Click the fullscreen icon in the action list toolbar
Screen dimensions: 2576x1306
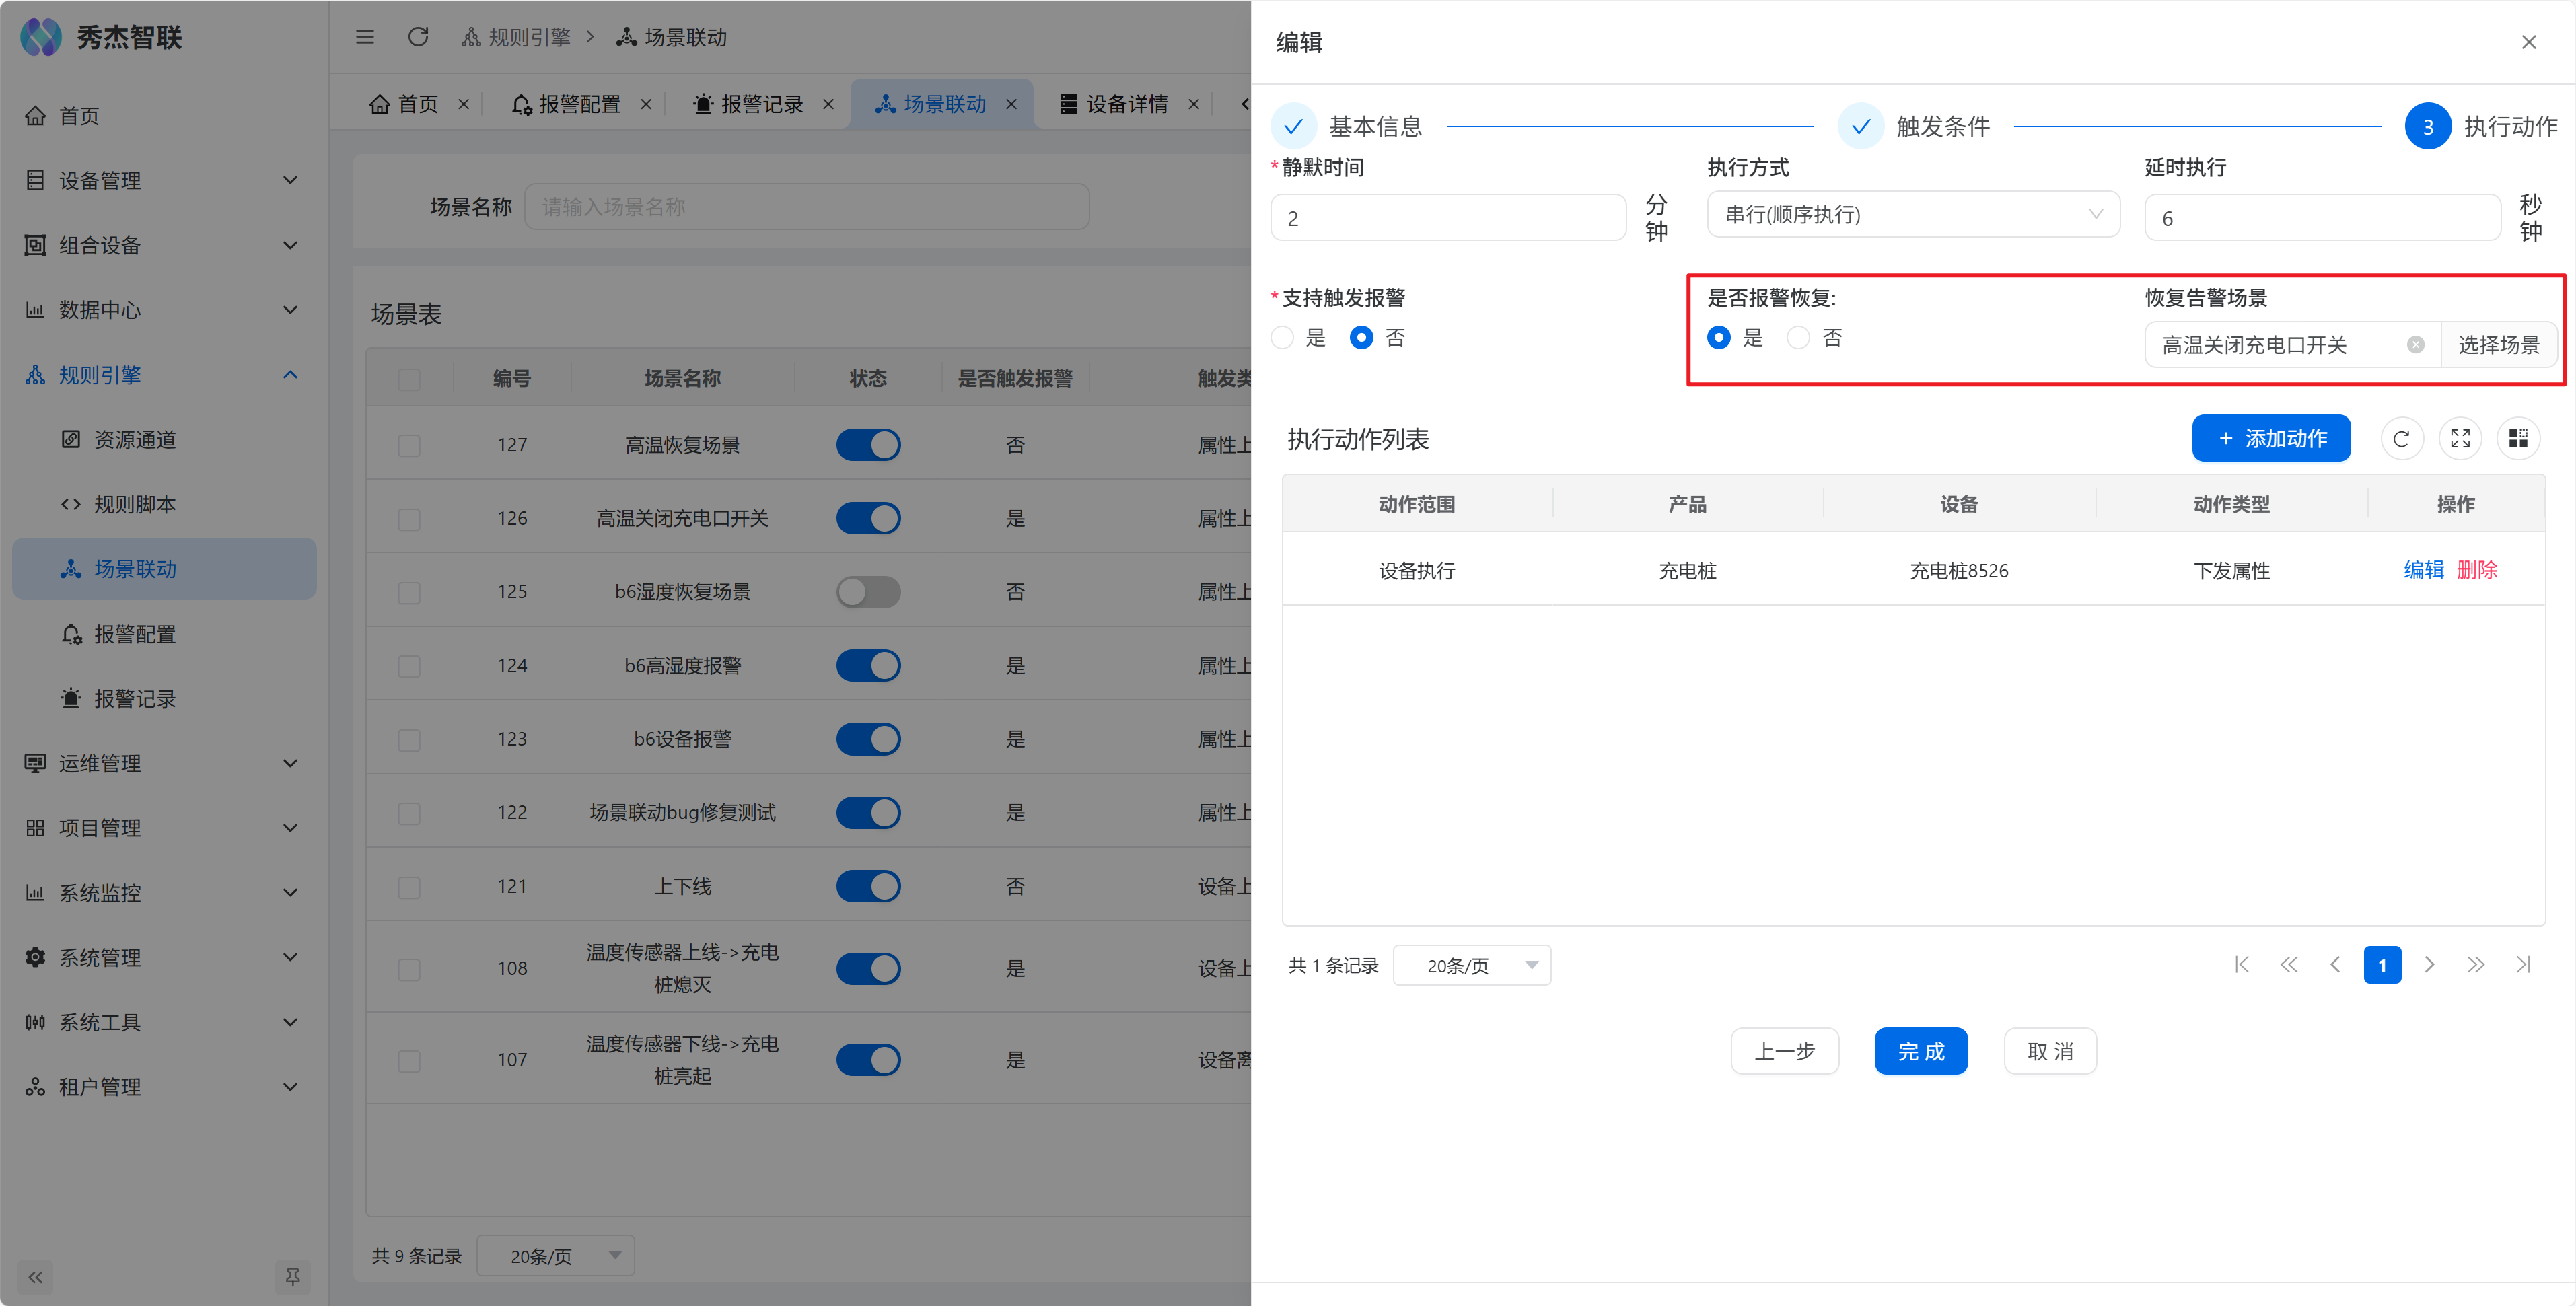2460,438
